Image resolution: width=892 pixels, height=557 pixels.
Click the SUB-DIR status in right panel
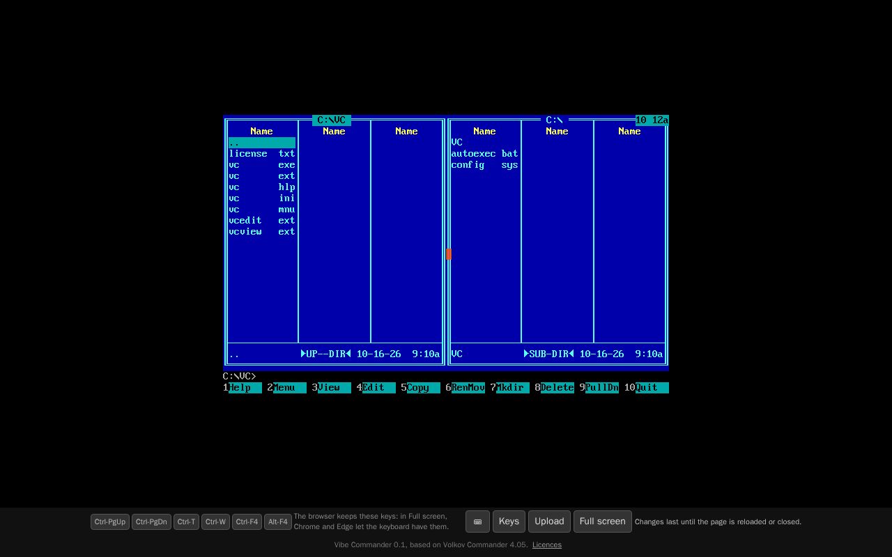549,354
